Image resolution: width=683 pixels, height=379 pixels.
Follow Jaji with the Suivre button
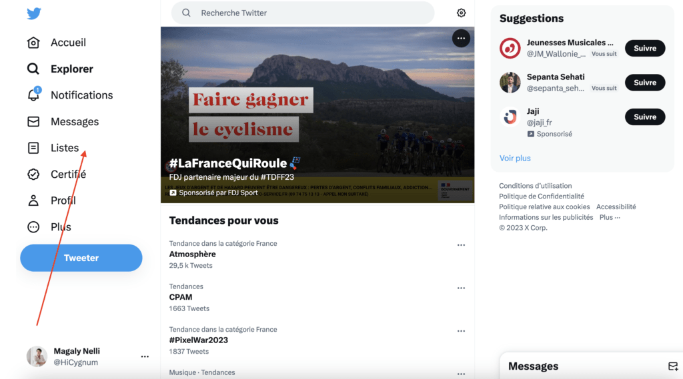point(644,117)
